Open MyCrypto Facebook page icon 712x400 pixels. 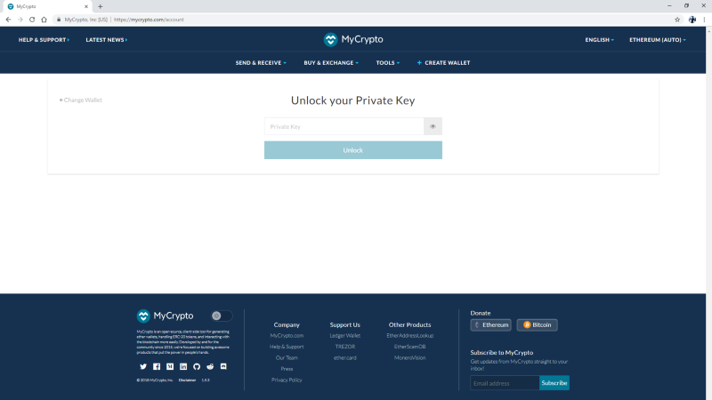tap(157, 366)
